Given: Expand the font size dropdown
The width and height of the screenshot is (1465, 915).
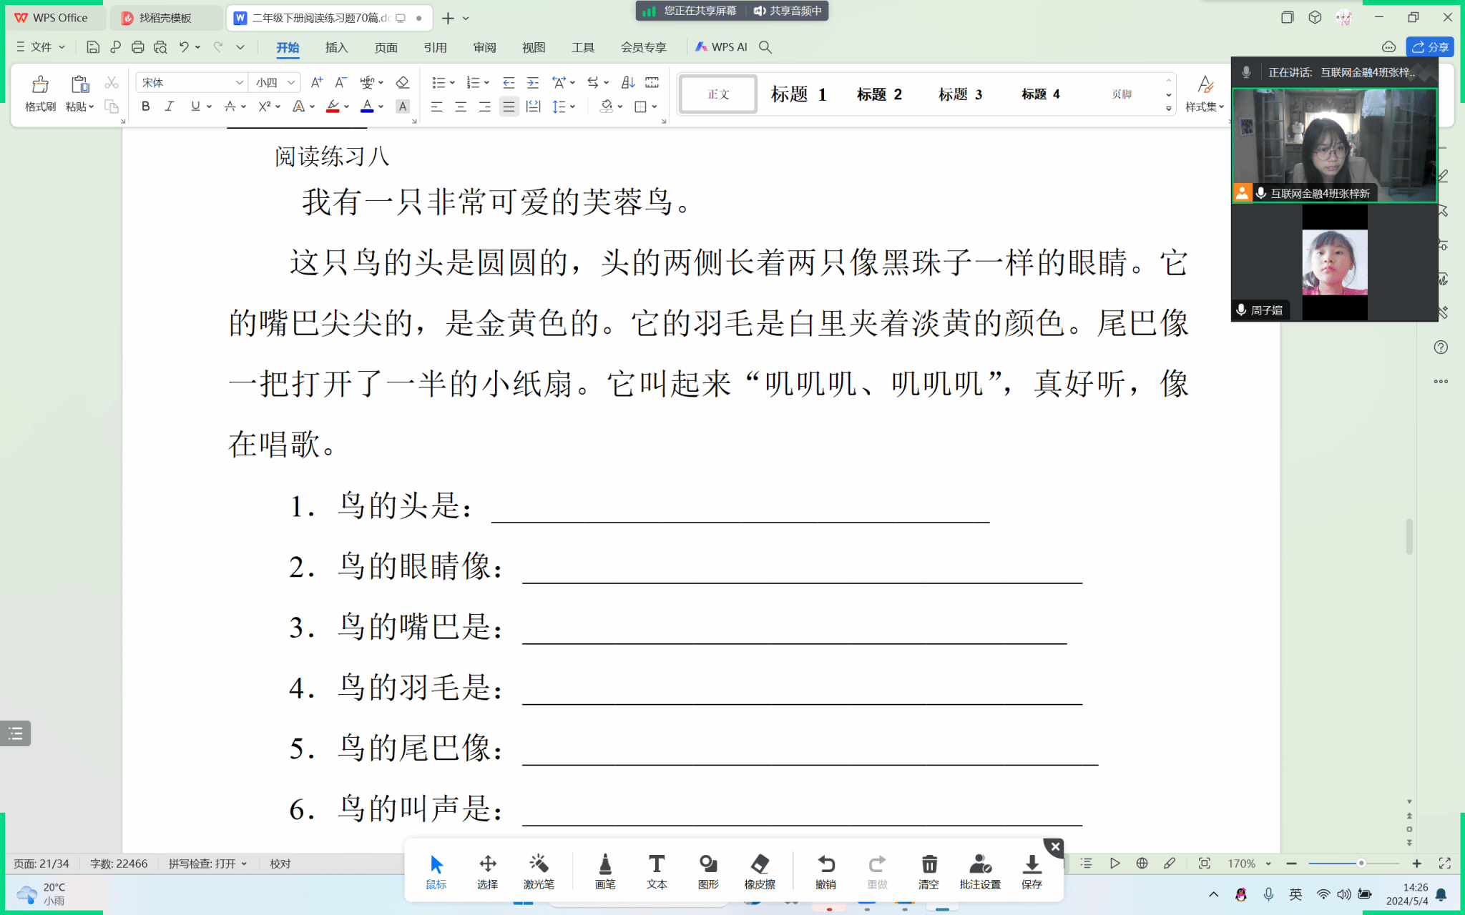Looking at the screenshot, I should [291, 83].
